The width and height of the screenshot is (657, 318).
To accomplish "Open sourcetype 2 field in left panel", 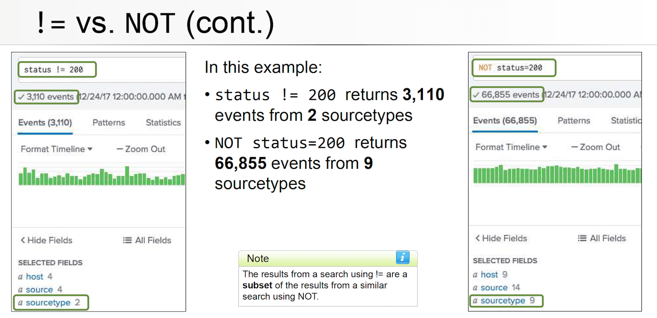I will click(48, 302).
